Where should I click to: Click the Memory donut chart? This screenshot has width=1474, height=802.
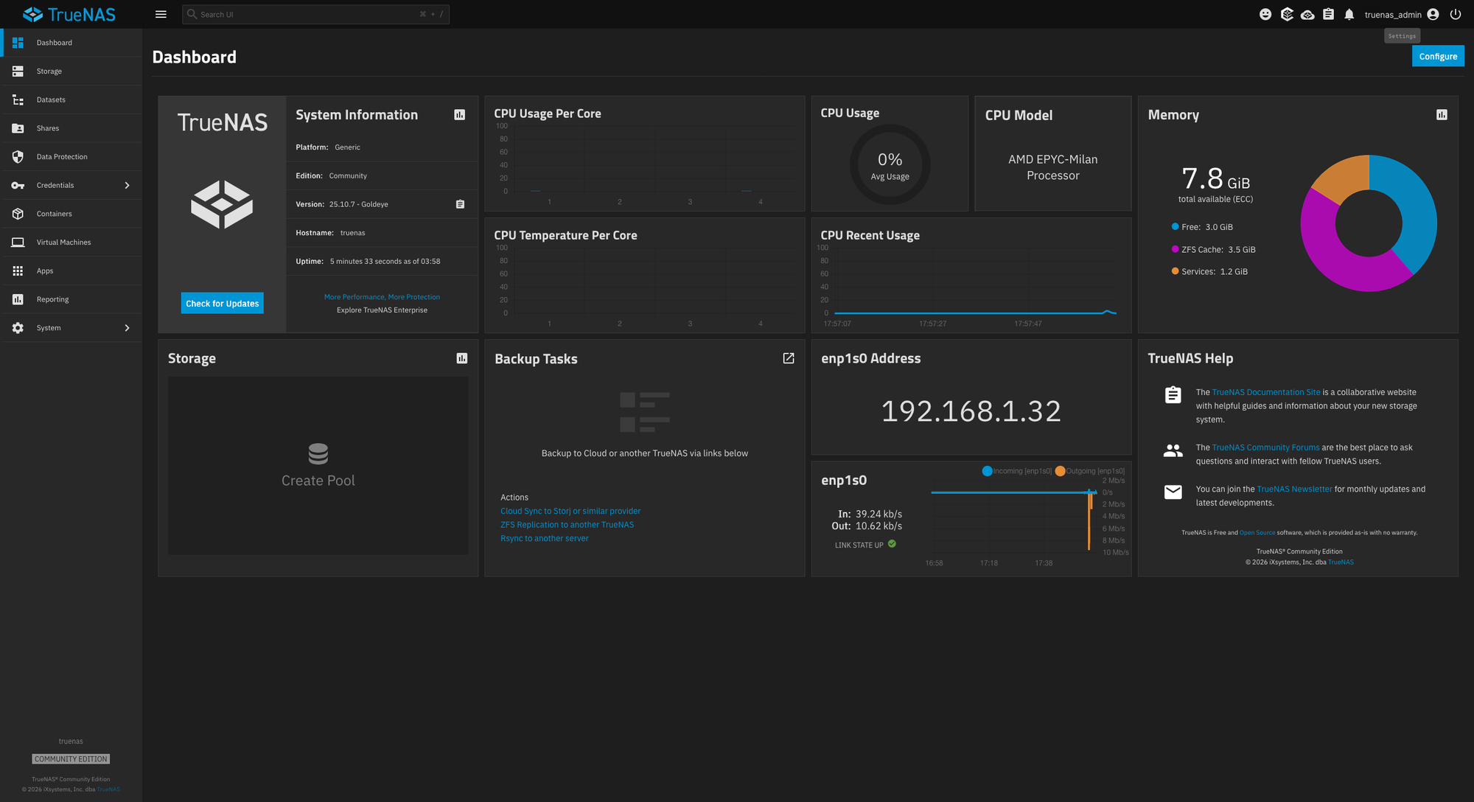[1369, 223]
